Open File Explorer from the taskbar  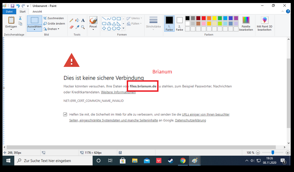[135, 161]
